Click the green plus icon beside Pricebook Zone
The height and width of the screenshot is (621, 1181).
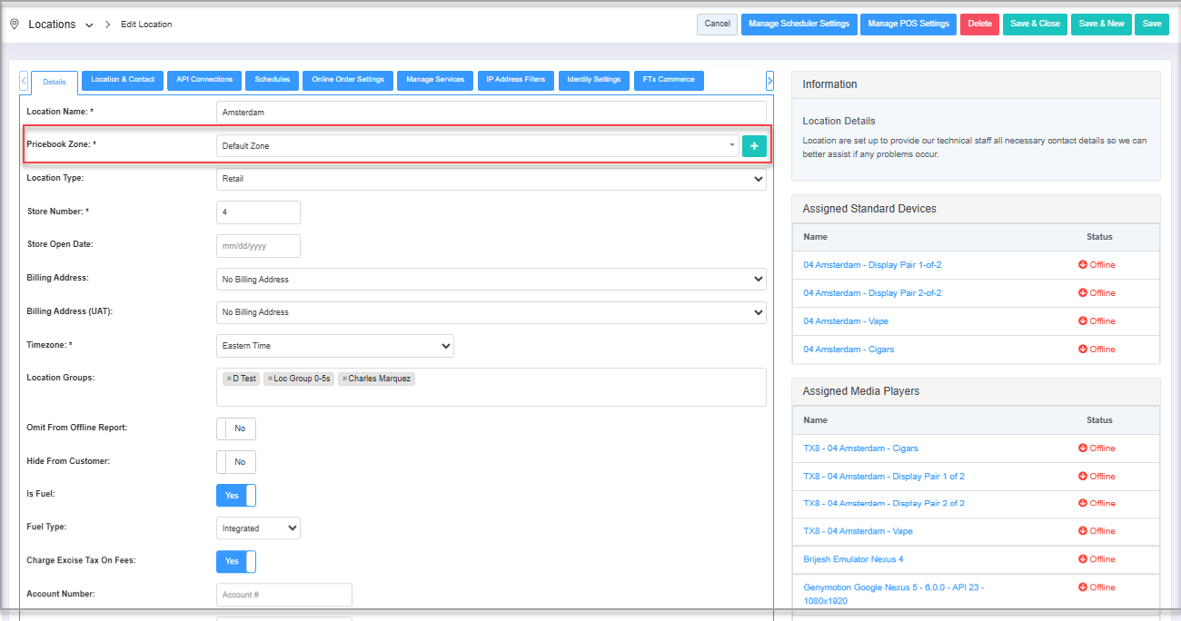tap(754, 146)
